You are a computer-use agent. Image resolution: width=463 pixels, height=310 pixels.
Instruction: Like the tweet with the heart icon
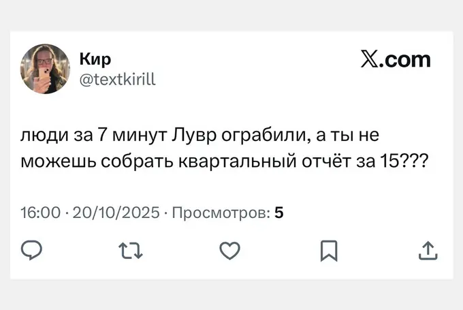(x=230, y=251)
